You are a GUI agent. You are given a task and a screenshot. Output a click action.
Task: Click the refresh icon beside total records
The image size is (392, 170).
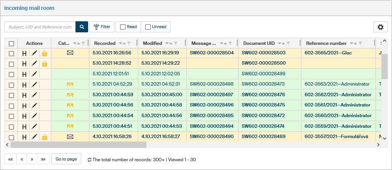click(x=89, y=160)
